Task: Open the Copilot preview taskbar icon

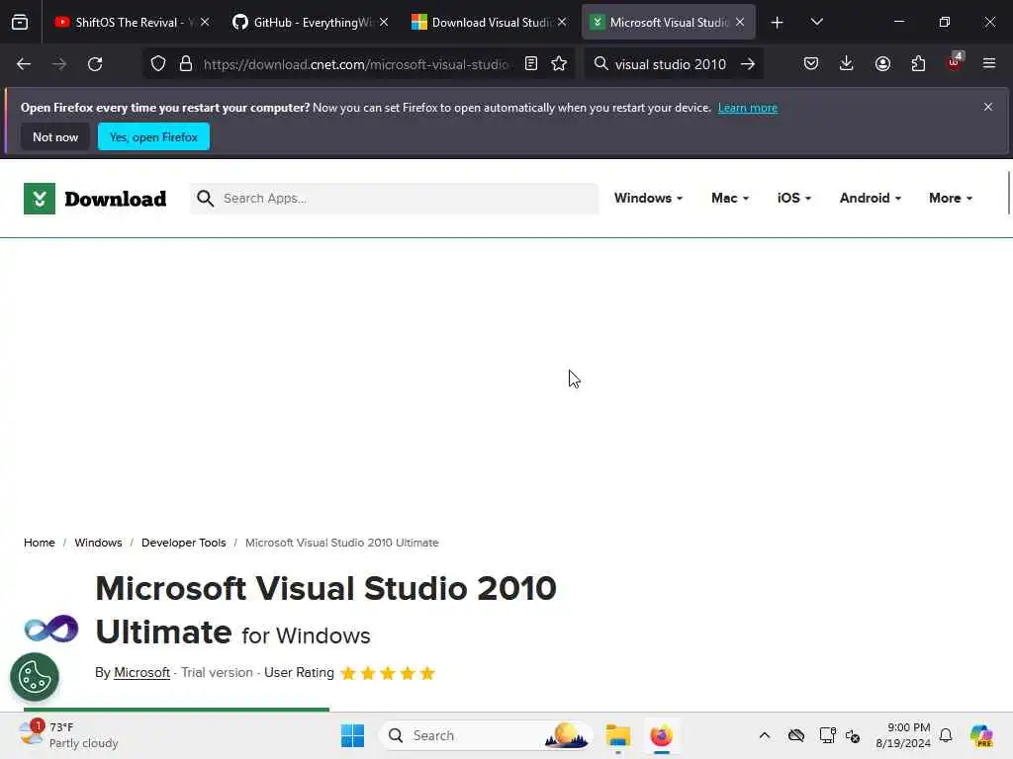Action: pos(981,735)
